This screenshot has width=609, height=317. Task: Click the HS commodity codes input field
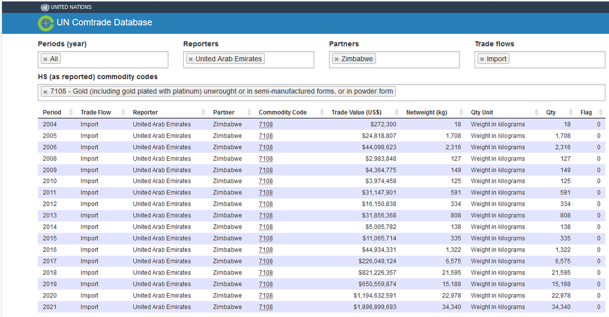click(322, 92)
